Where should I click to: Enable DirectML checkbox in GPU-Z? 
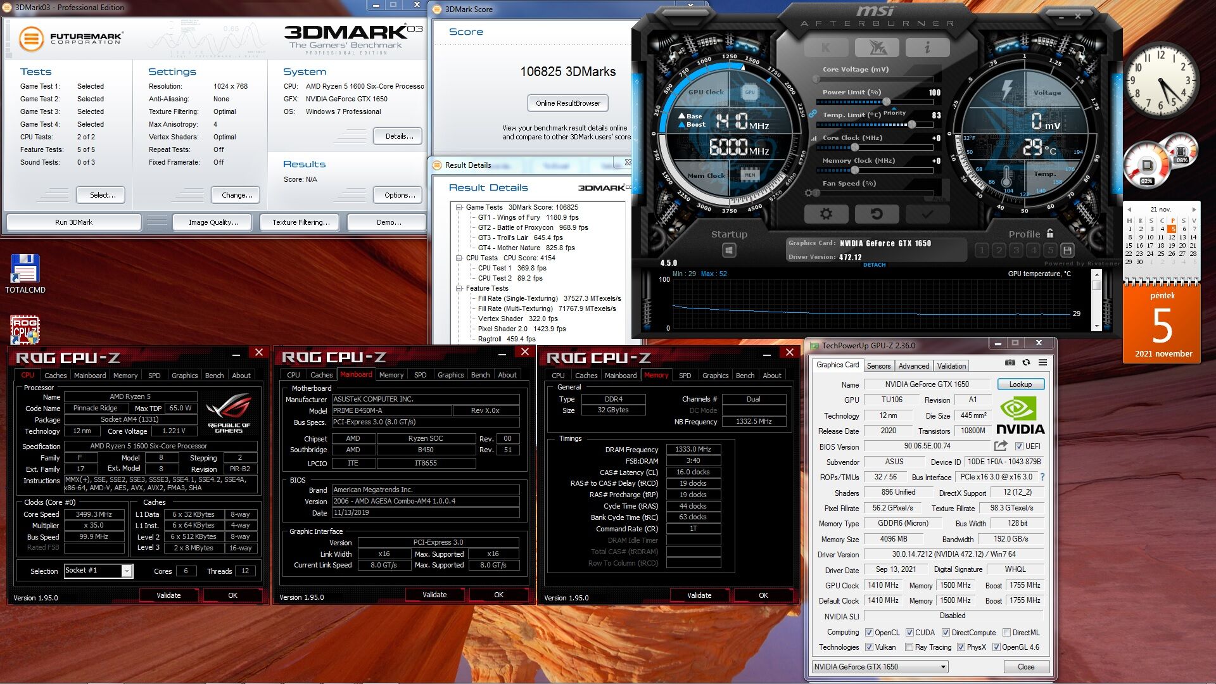pos(1006,633)
